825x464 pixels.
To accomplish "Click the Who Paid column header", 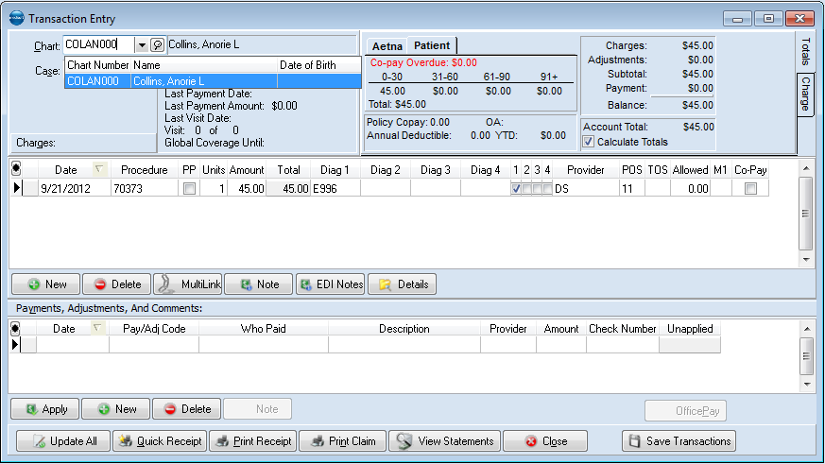I will pyautogui.click(x=263, y=329).
